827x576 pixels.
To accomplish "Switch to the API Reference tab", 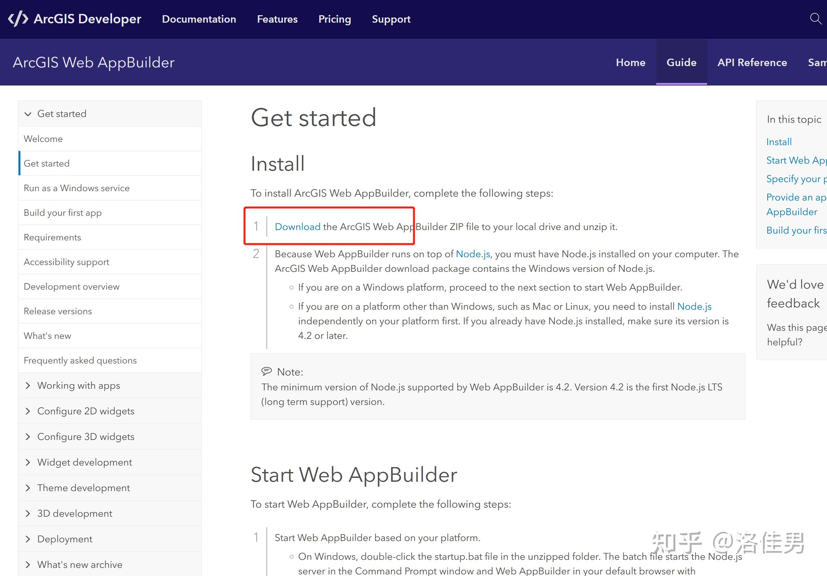I will click(752, 63).
